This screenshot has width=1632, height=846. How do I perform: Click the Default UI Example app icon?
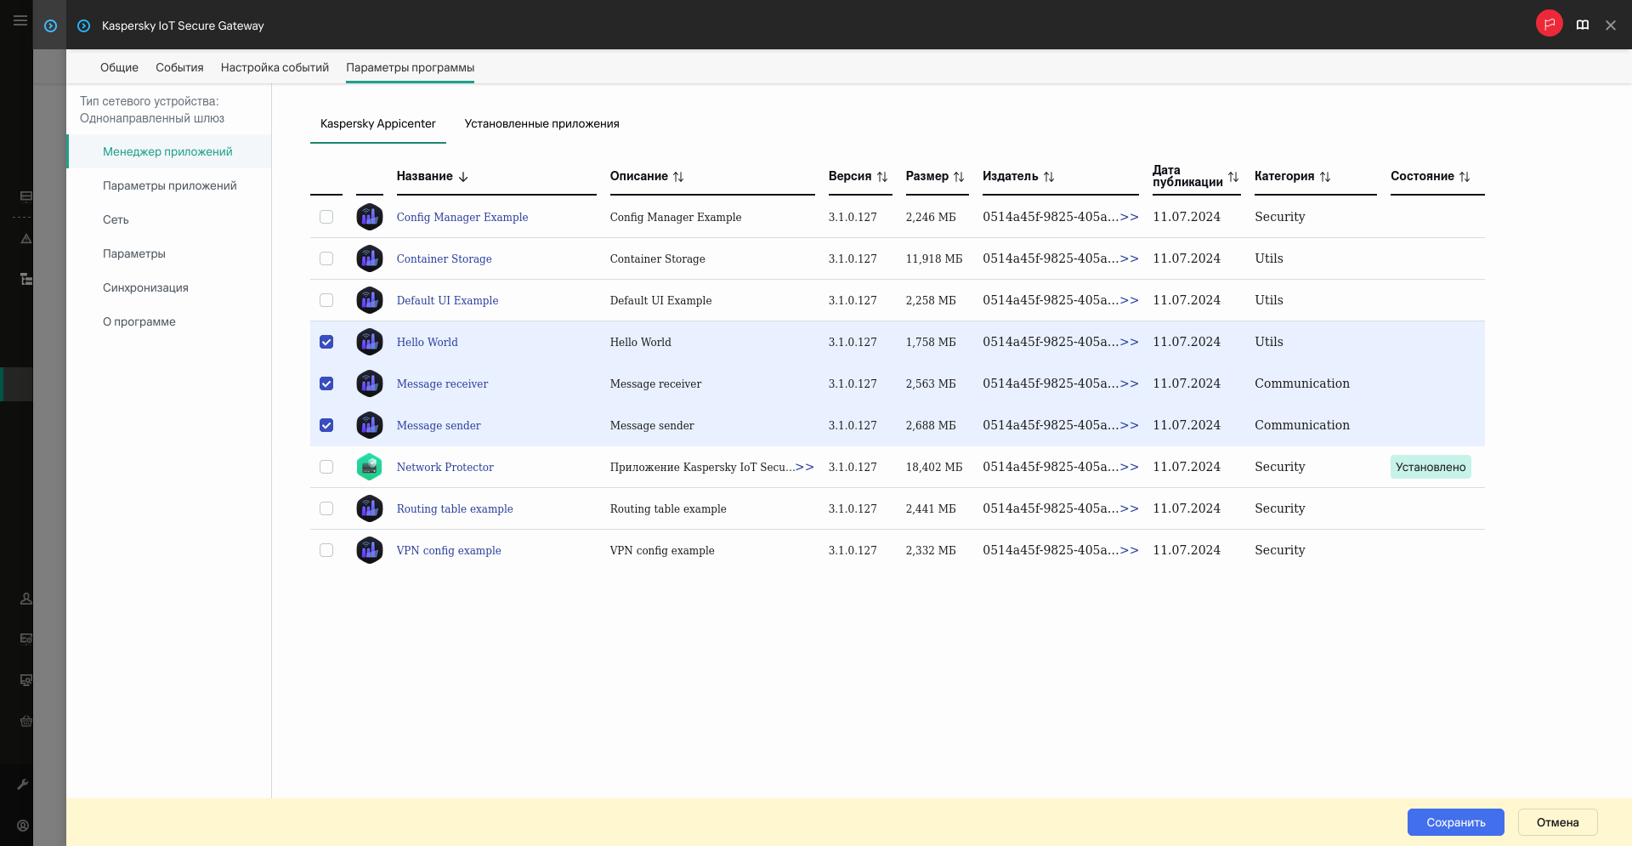[369, 300]
